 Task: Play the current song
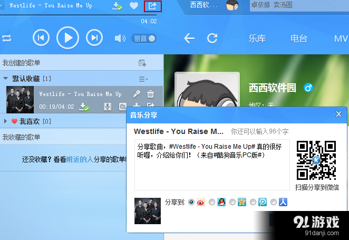[x=67, y=38]
